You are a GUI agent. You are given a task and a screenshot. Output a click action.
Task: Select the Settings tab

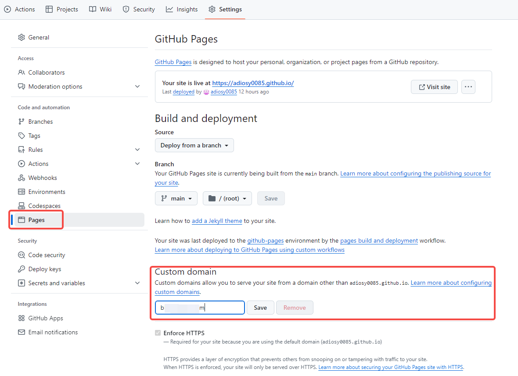click(x=225, y=9)
